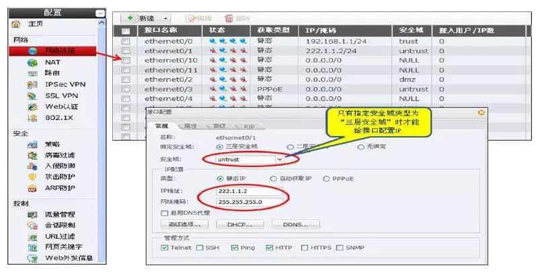Switch to the 属性 tab
This screenshot has width=540, height=272.
point(190,126)
